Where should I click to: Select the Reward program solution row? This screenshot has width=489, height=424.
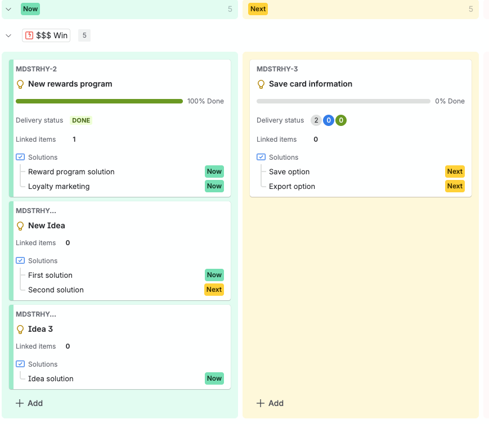[x=120, y=172]
